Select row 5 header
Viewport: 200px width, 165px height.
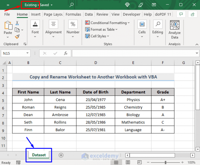tap(3, 101)
